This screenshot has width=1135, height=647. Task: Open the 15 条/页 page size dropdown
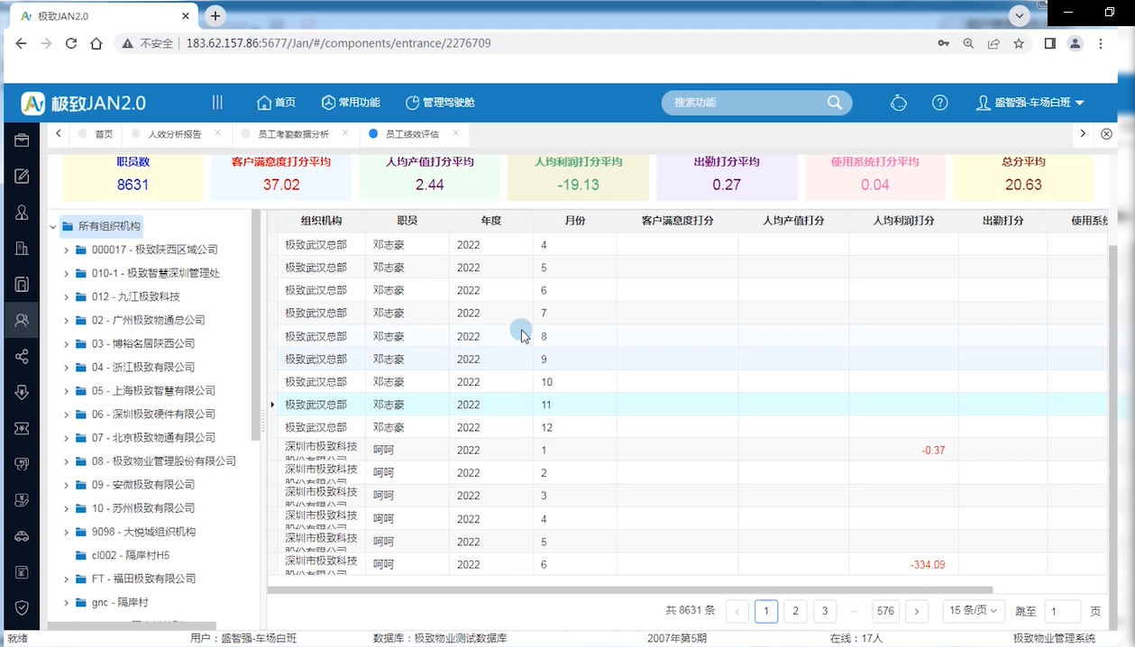tap(974, 611)
